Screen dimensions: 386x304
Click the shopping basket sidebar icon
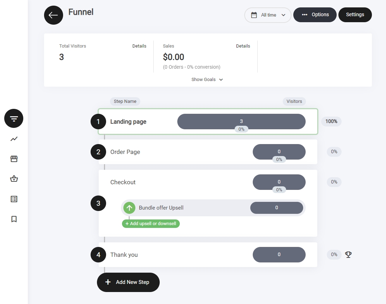(x=14, y=179)
